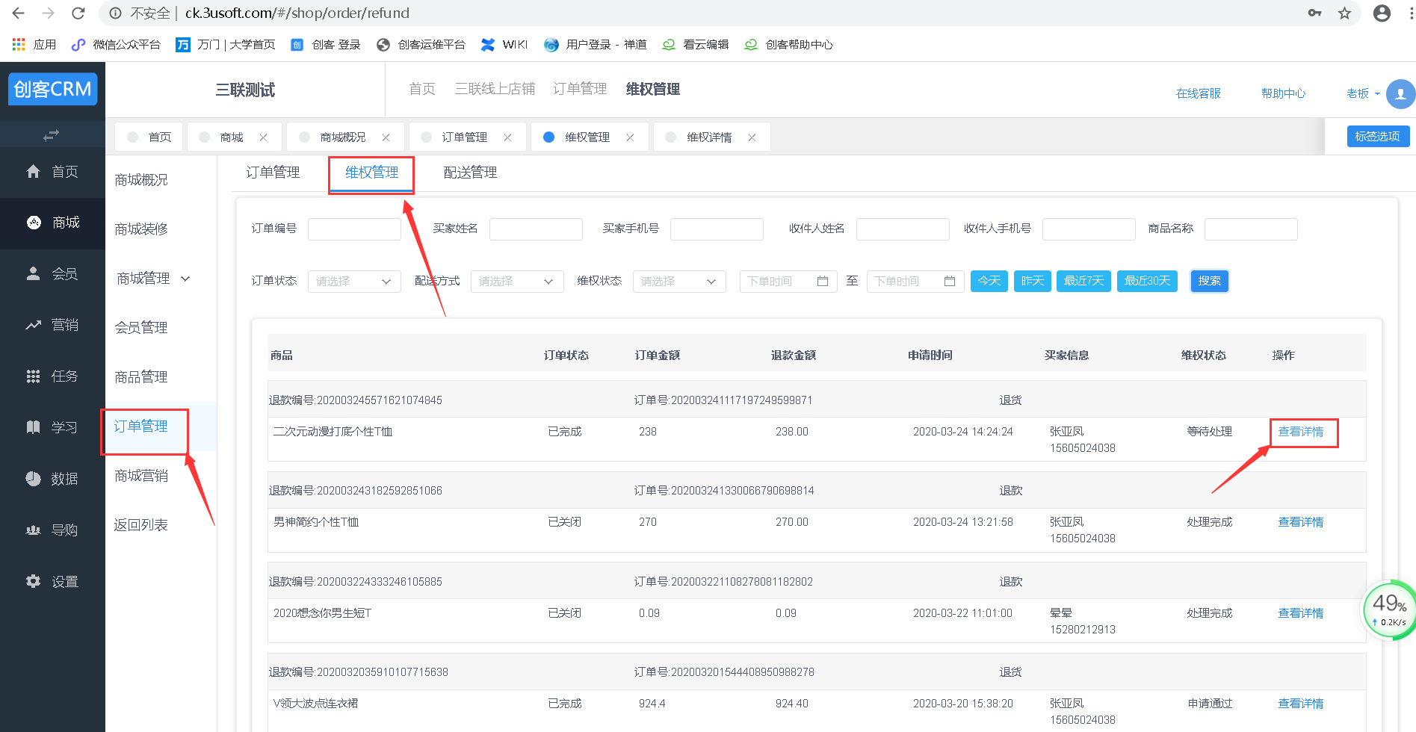This screenshot has height=732, width=1416.
Task: Filter by 今天
Action: [x=989, y=281]
